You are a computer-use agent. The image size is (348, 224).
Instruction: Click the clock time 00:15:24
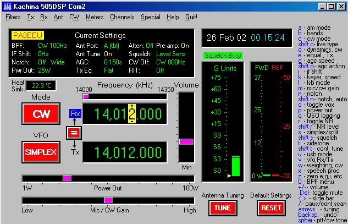click(x=268, y=37)
